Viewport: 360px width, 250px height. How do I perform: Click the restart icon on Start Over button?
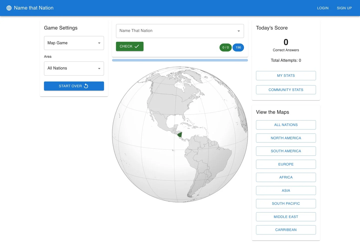[x=86, y=86]
